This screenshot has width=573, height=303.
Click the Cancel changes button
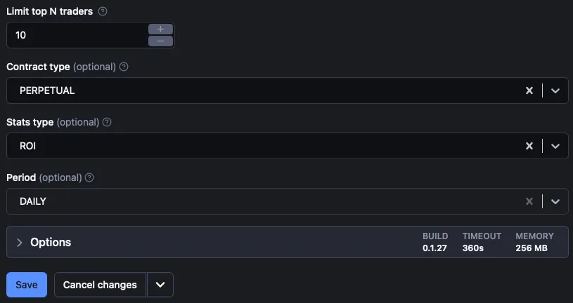100,285
